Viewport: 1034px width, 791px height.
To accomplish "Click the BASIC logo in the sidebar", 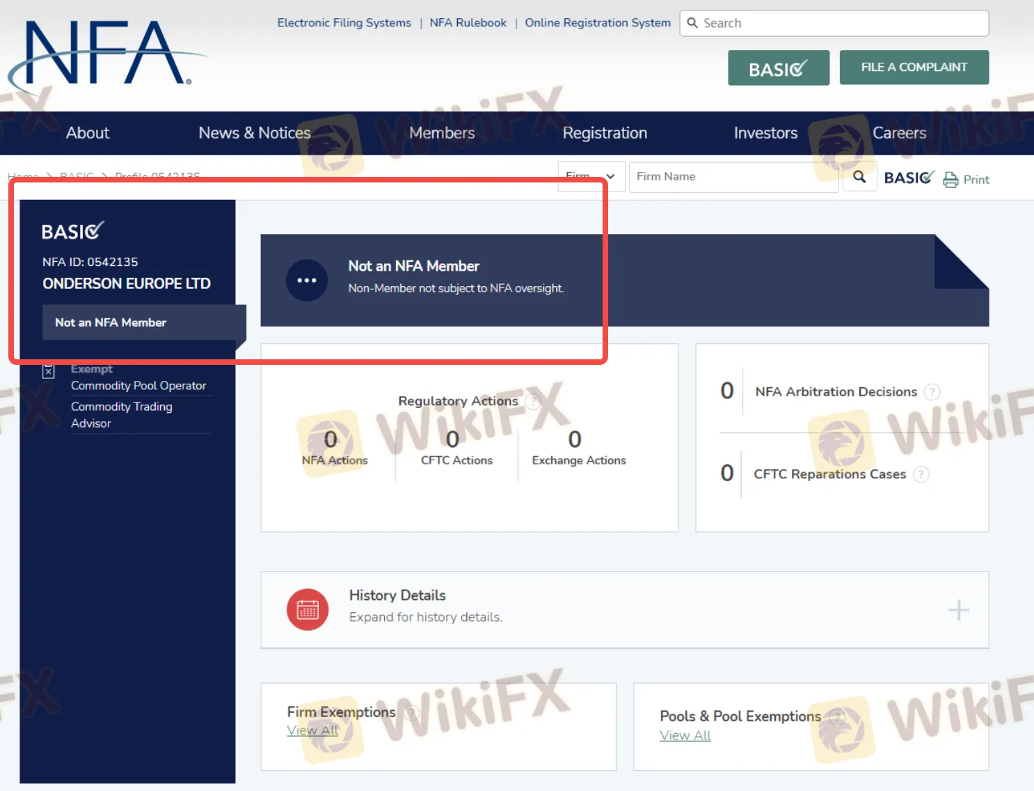I will (x=73, y=230).
